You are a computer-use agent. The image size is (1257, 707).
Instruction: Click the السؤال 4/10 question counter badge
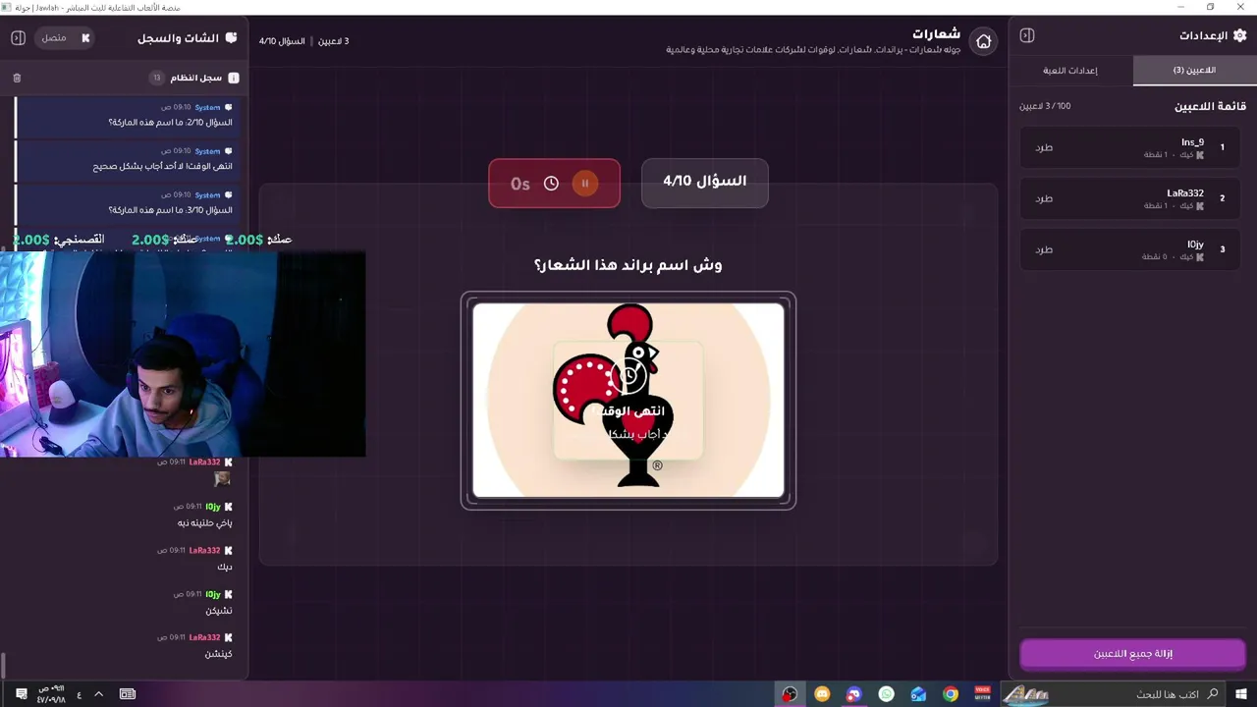704,182
